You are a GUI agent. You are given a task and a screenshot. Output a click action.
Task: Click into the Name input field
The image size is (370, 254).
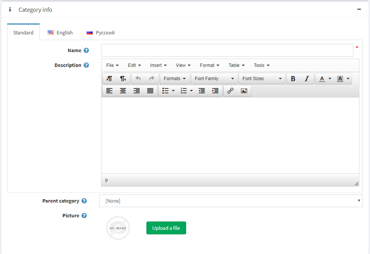pyautogui.click(x=227, y=50)
